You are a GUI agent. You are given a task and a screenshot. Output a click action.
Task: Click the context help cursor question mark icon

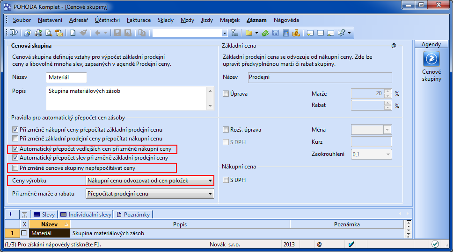(x=342, y=33)
